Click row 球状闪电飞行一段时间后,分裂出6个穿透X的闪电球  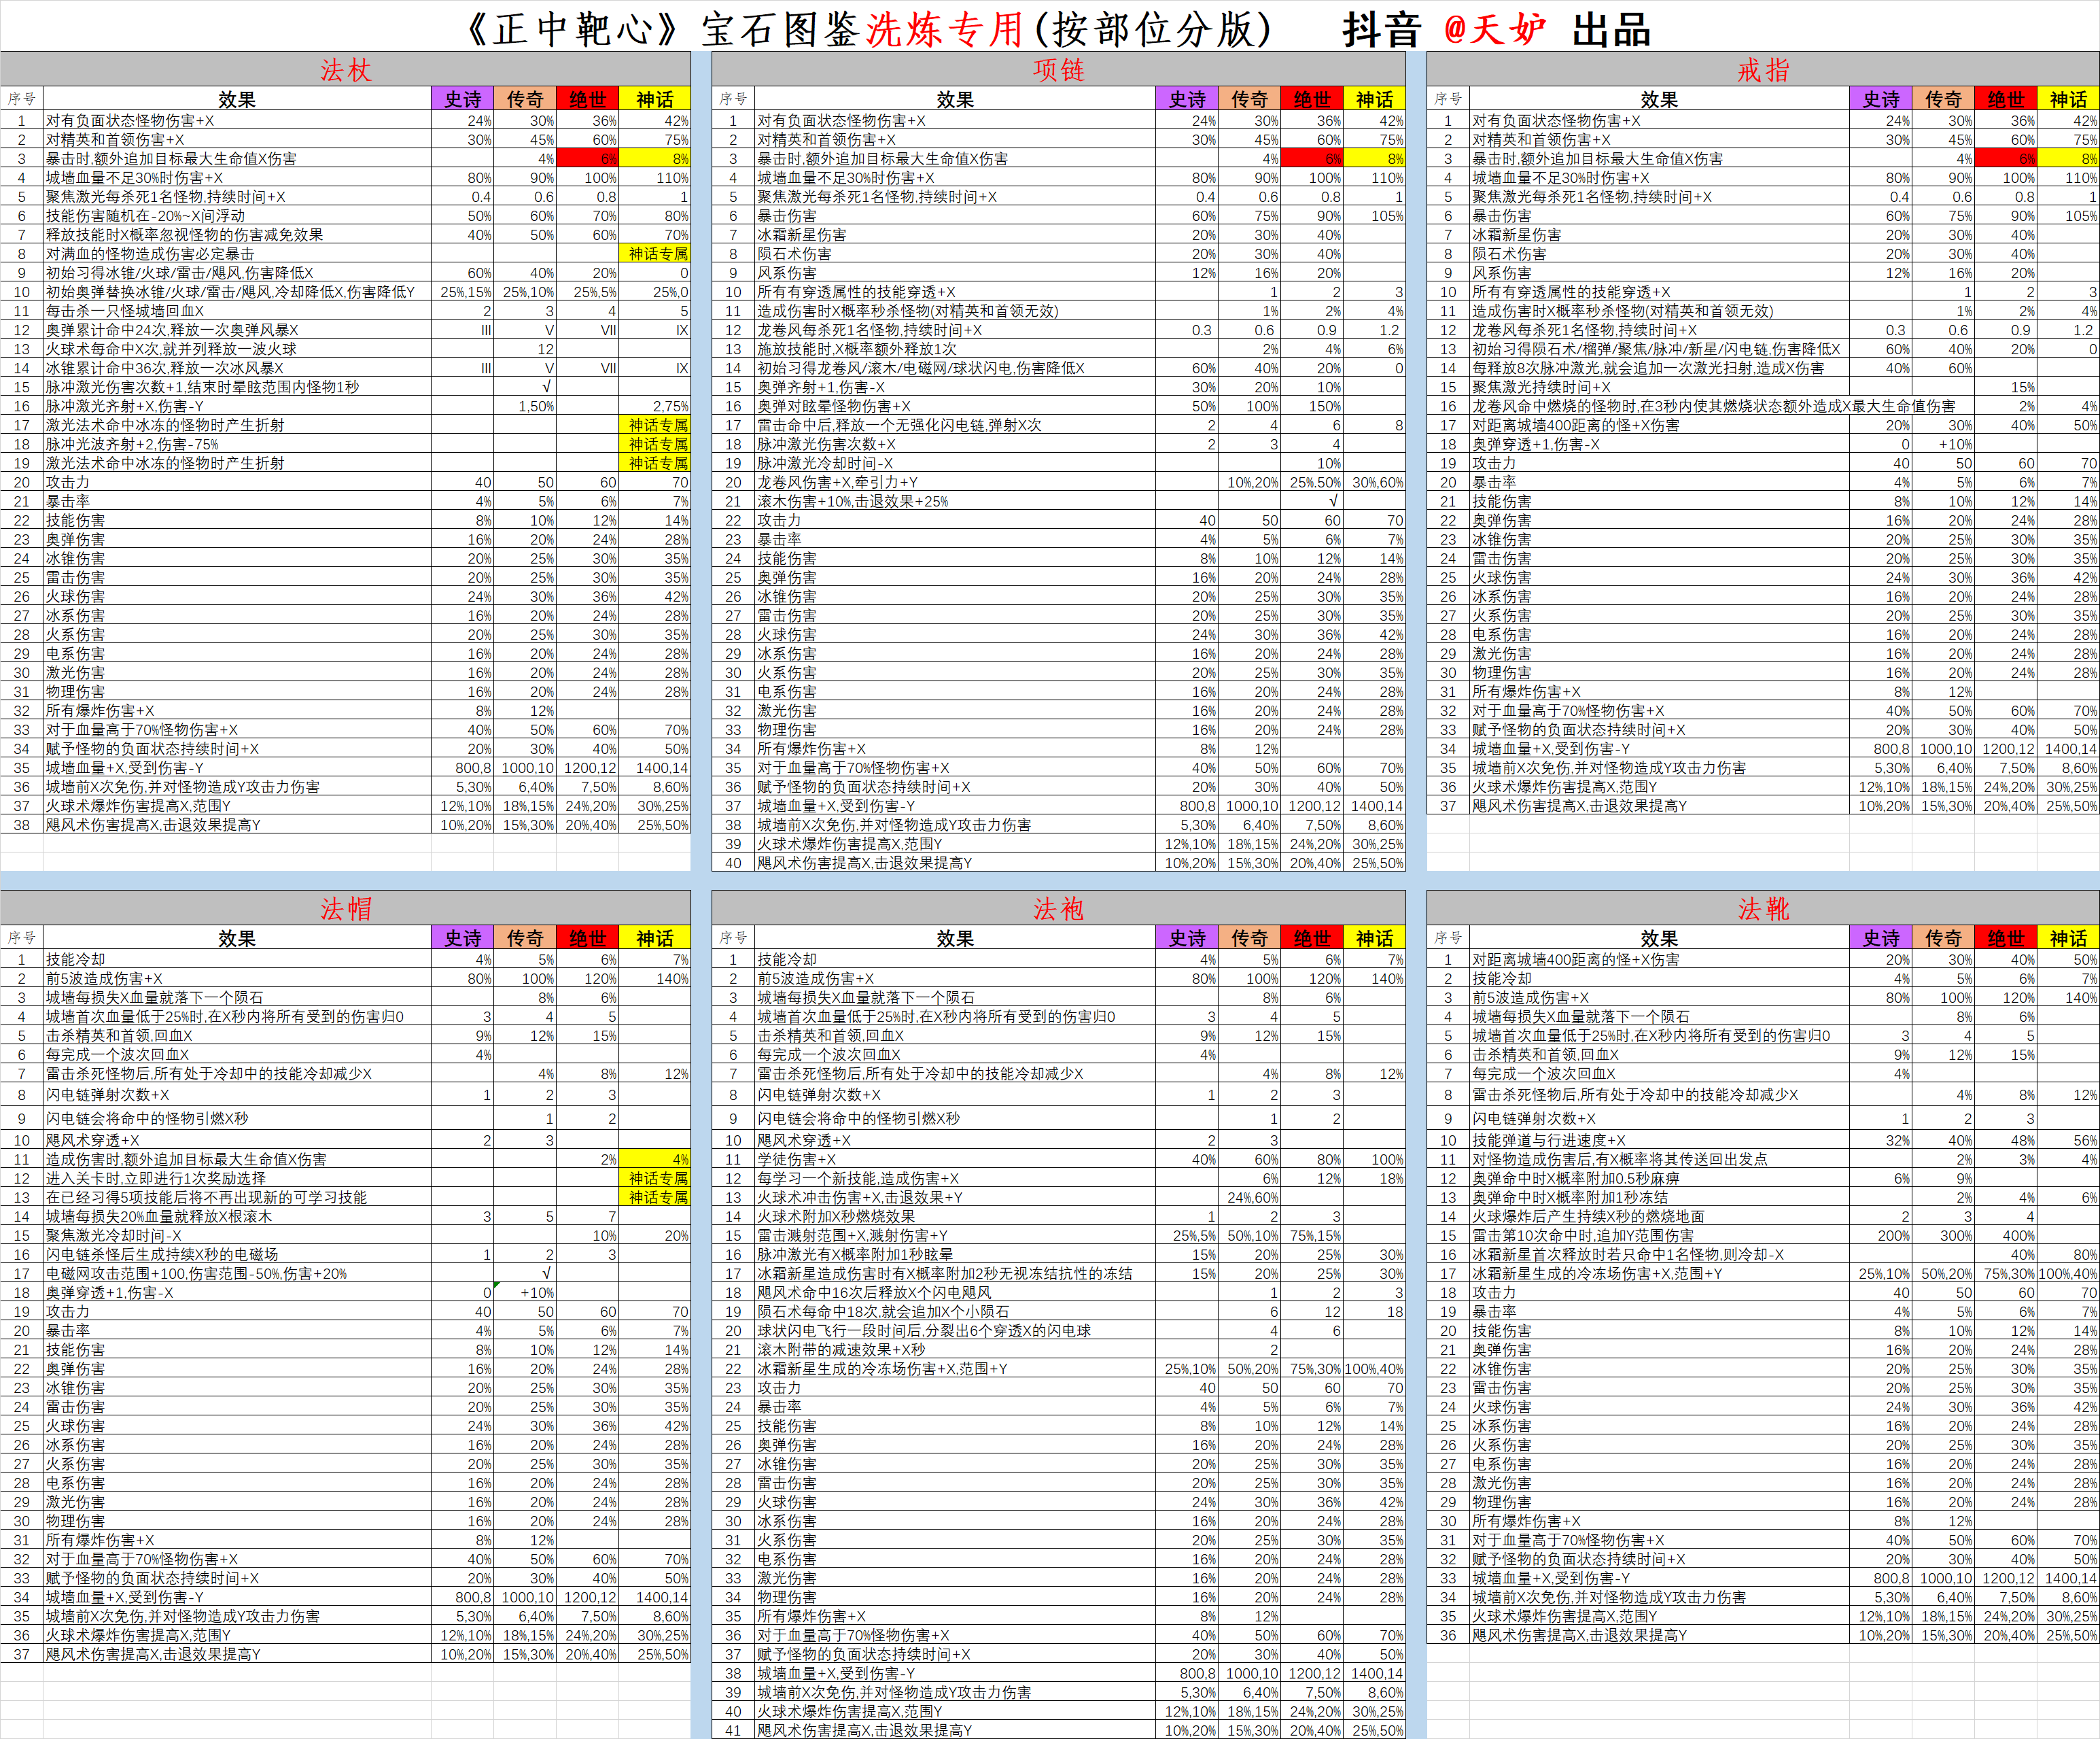(1059, 1330)
